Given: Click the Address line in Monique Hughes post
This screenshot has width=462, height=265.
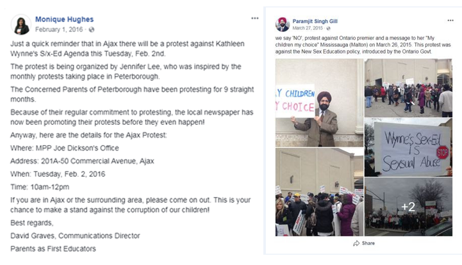Looking at the screenshot, I should 82,161.
